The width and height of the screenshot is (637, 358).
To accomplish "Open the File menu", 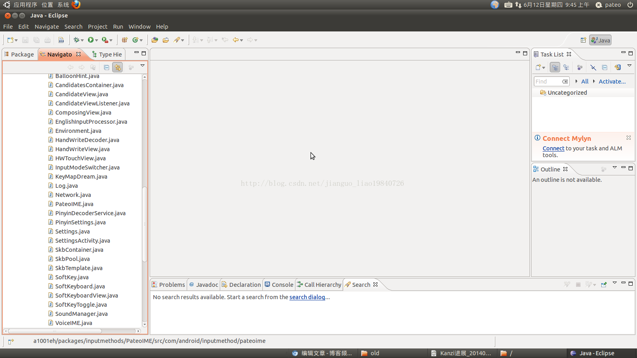I will coord(8,27).
